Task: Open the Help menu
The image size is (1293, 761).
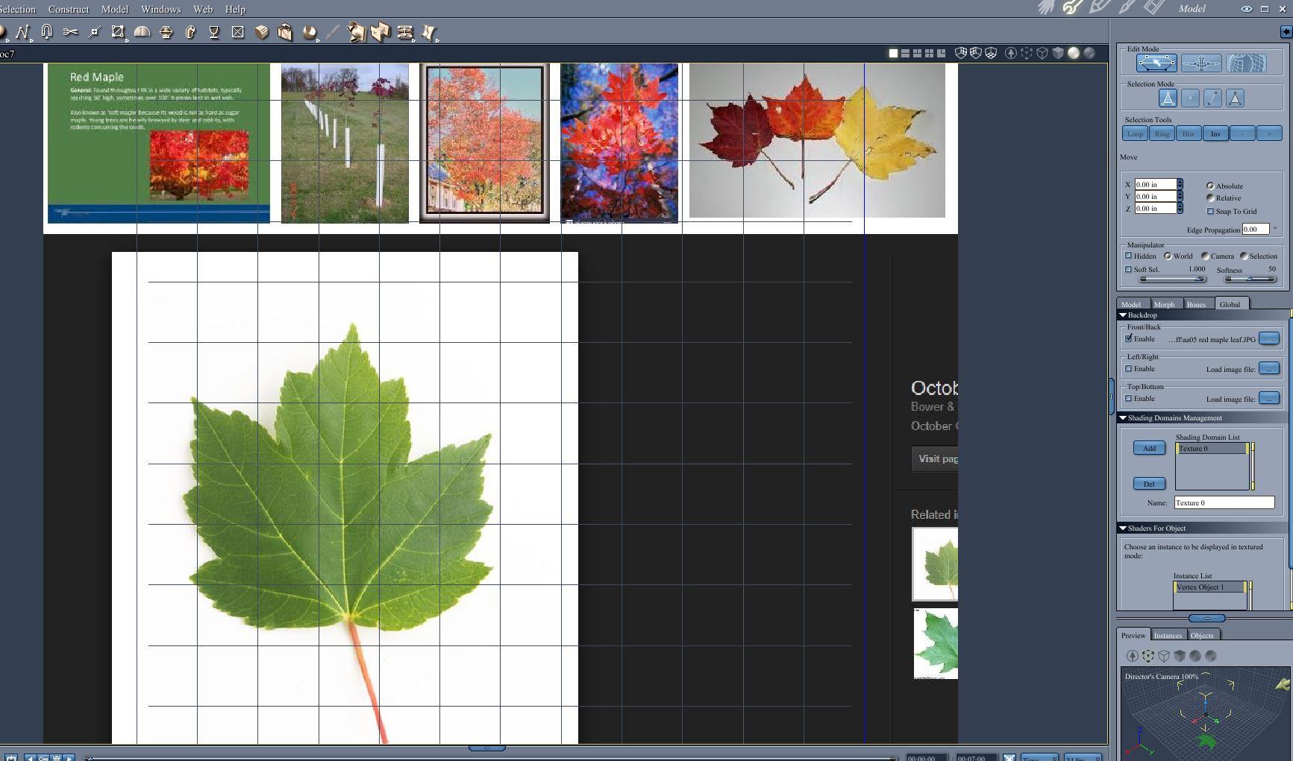Action: coord(235,9)
